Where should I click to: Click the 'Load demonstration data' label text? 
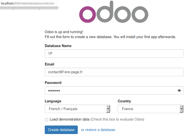[x=69, y=119]
